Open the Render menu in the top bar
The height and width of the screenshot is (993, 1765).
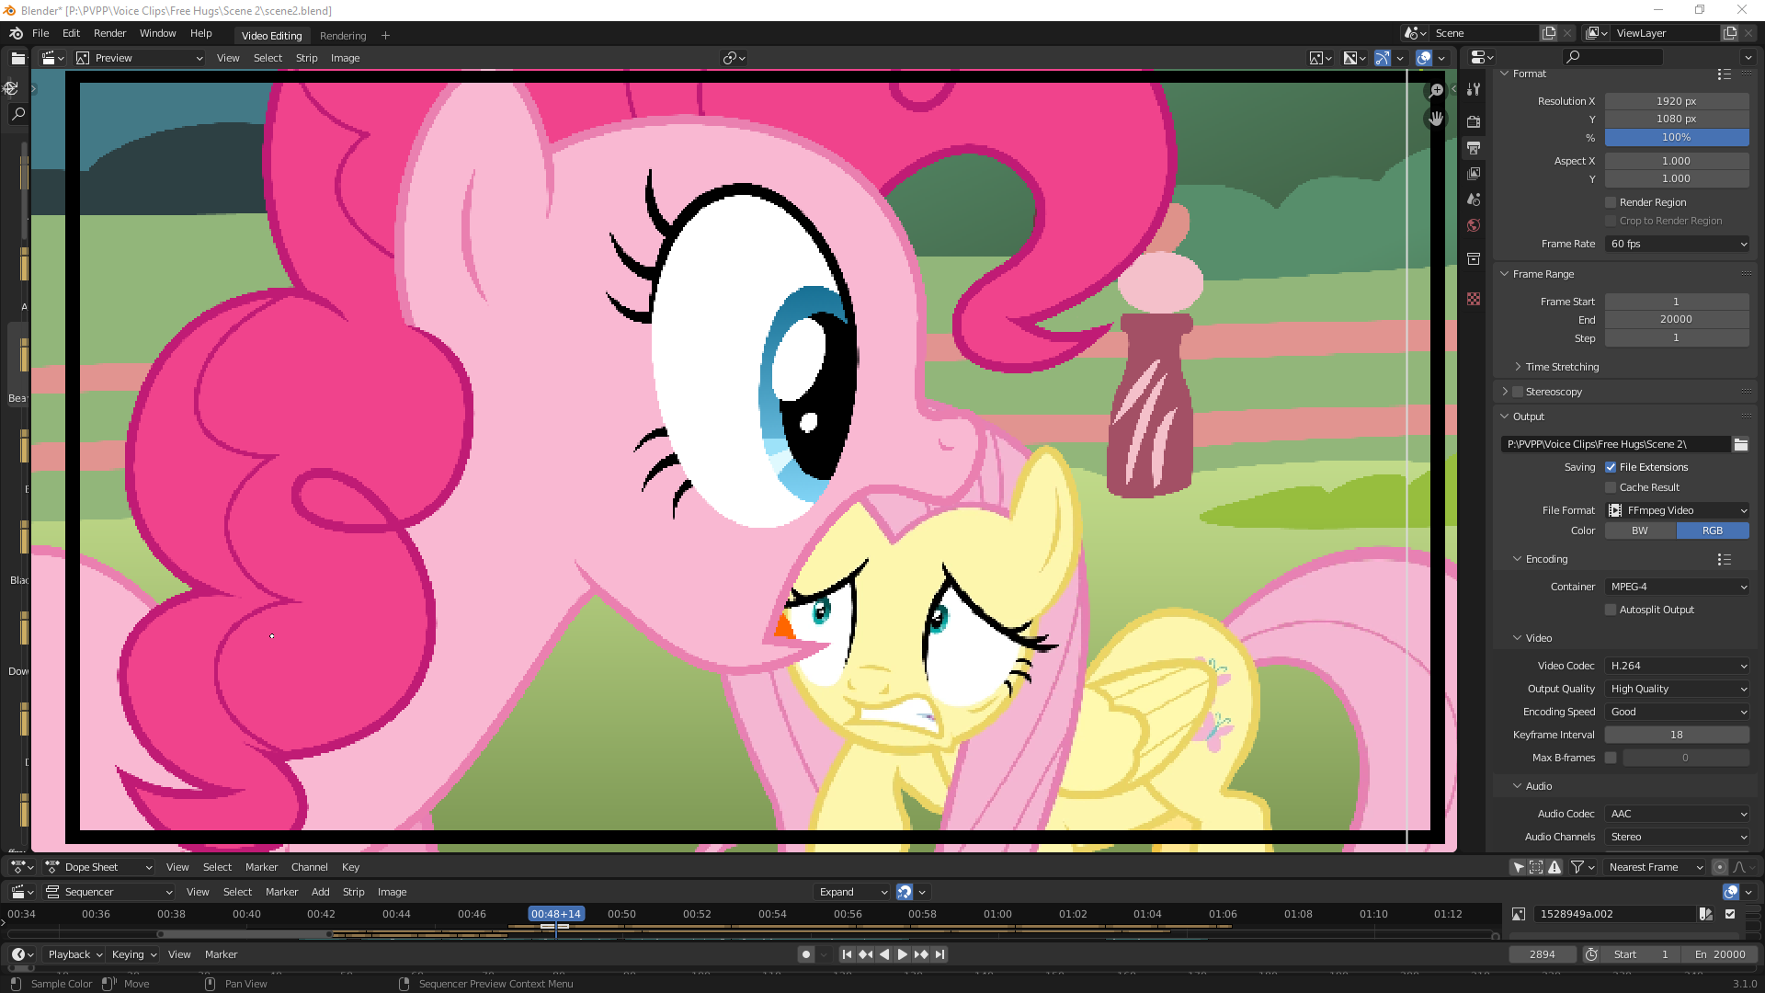pos(109,33)
